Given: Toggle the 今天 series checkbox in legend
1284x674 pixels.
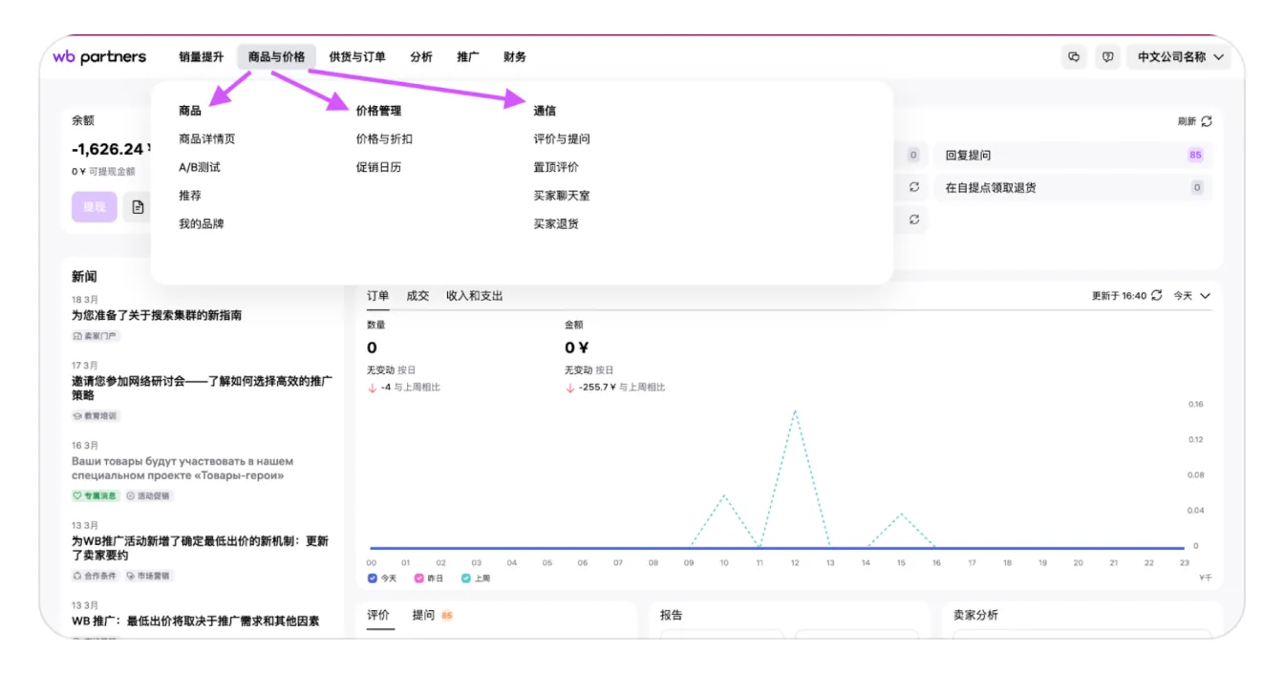Looking at the screenshot, I should coord(373,579).
